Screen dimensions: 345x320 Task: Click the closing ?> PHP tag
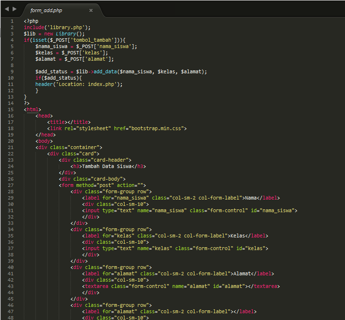(27, 103)
